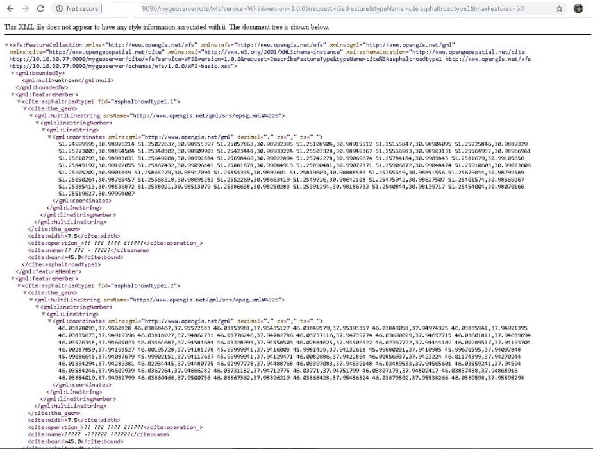The height and width of the screenshot is (449, 593).
Task: Collapse the first cite:the_geom node
Action: [x=25, y=108]
